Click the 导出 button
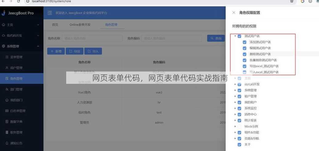 75,51
